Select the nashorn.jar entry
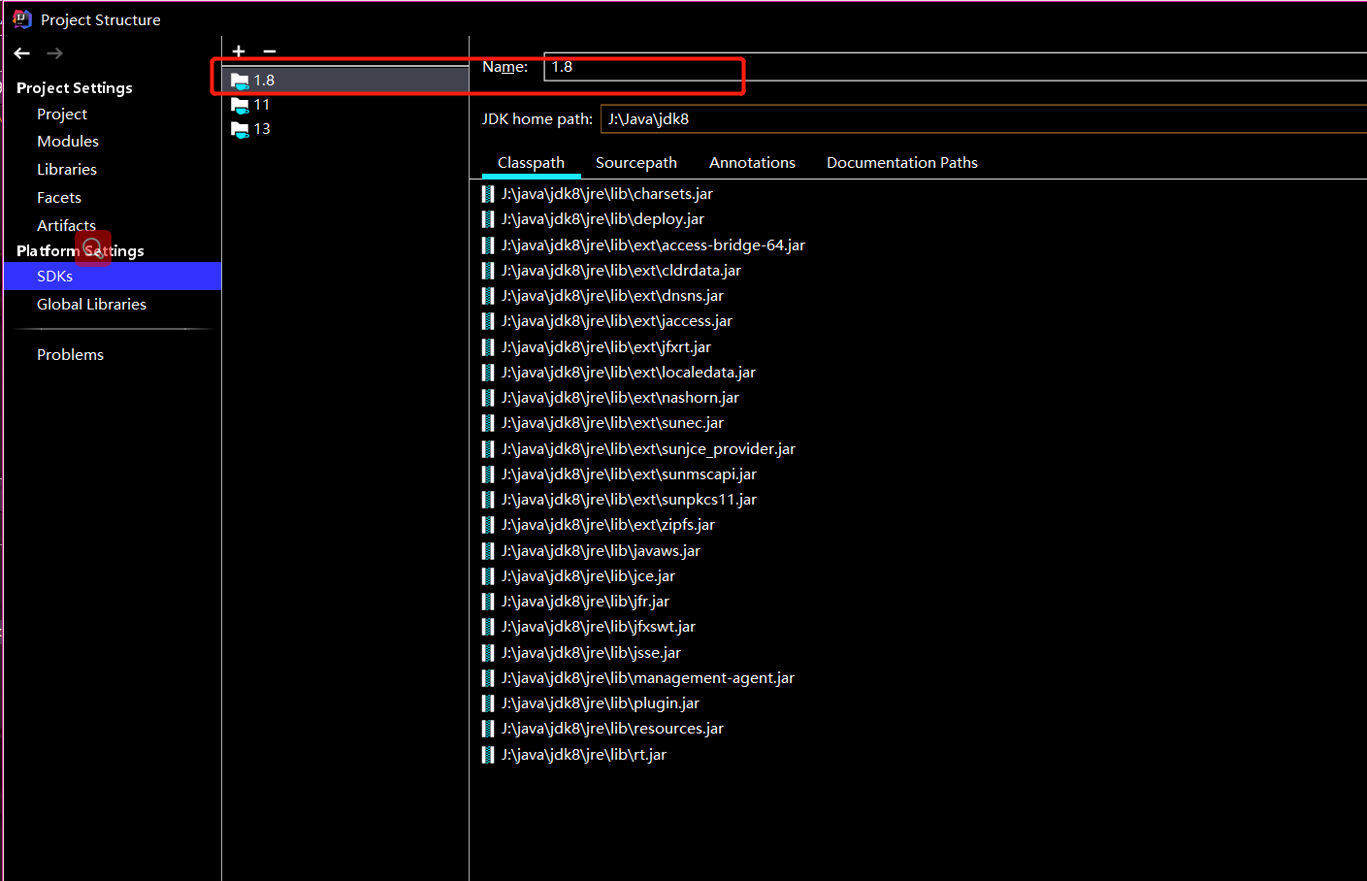 (x=620, y=398)
